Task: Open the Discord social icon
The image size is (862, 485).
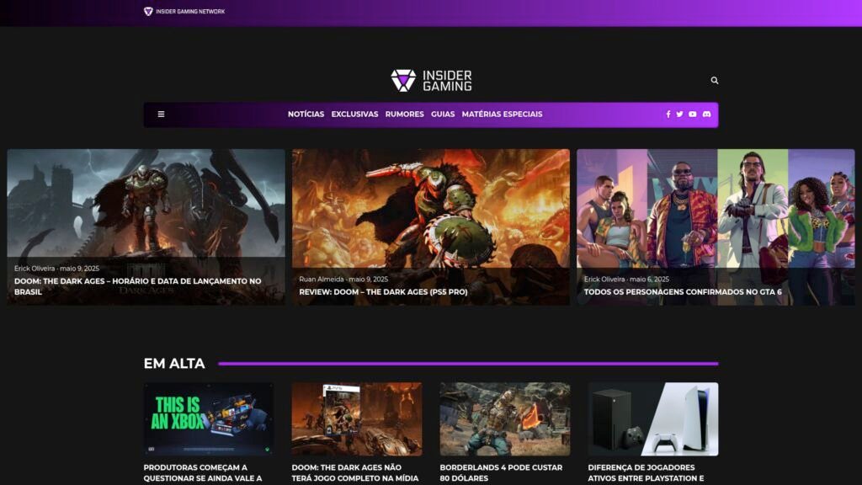Action: 706,115
